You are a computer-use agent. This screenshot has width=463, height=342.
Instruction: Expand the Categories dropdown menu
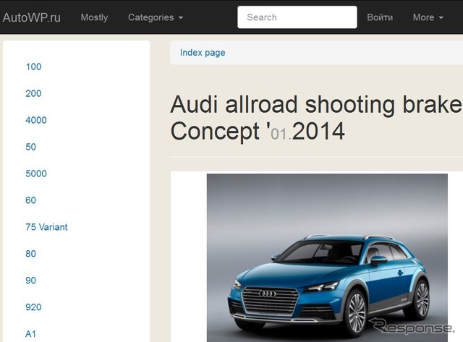[x=156, y=17]
